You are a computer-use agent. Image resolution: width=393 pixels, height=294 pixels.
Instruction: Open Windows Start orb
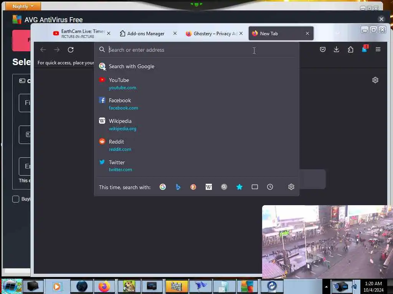[x=12, y=286]
